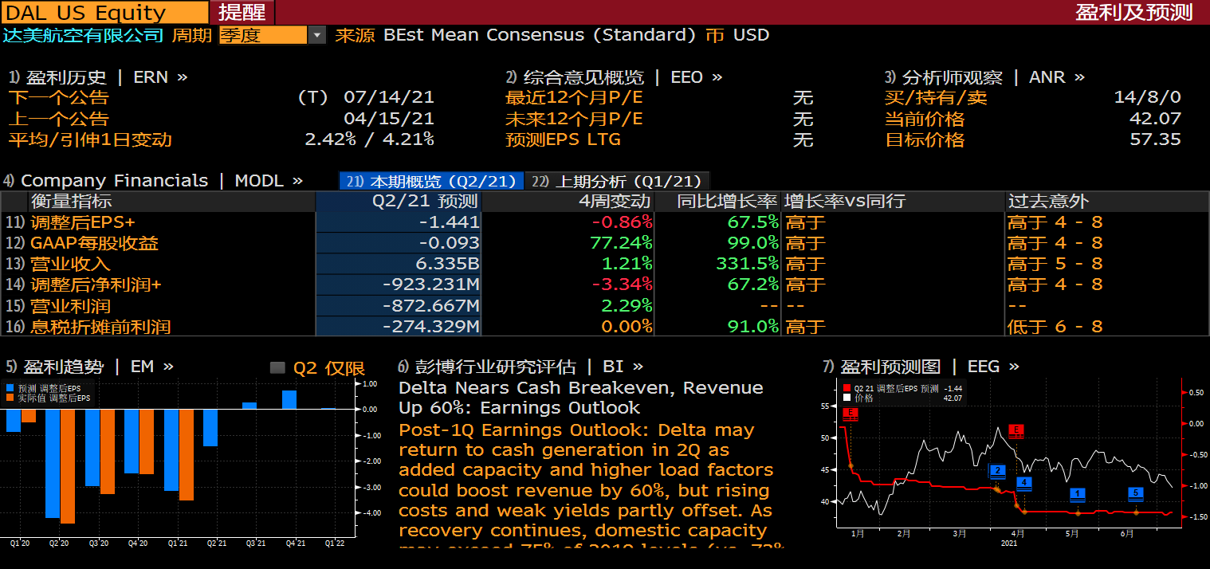Switch to 本期概览 (Q2/21) tab
This screenshot has height=569, width=1210.
point(431,181)
